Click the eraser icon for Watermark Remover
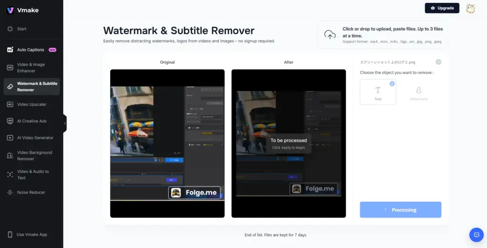 [x=10, y=87]
